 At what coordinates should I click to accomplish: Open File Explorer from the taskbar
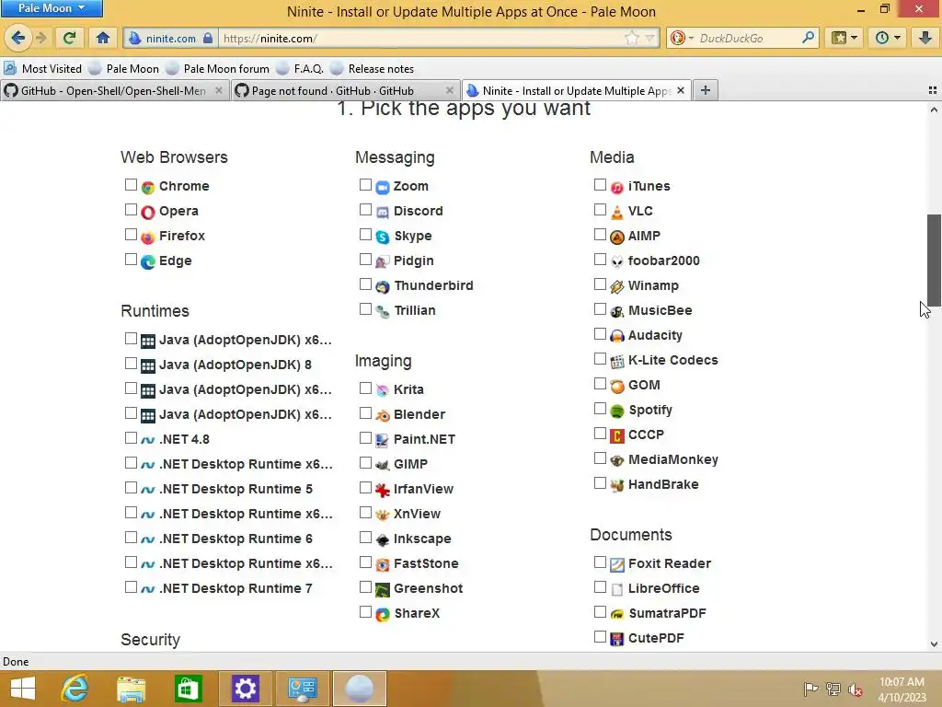coord(131,689)
